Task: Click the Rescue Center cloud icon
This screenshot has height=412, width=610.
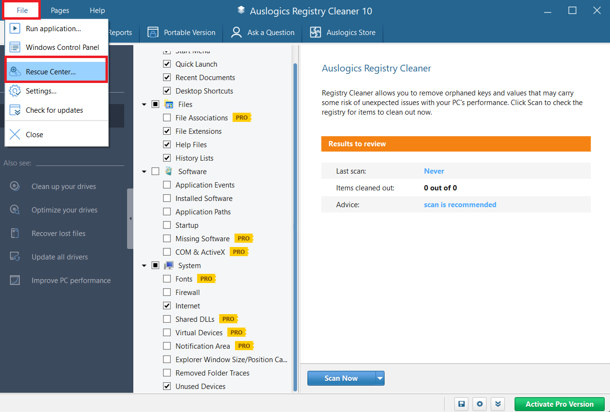Action: point(15,71)
